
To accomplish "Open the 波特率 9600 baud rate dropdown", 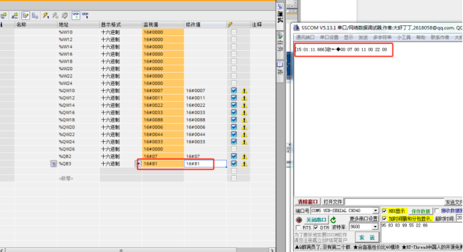I will pos(375,227).
